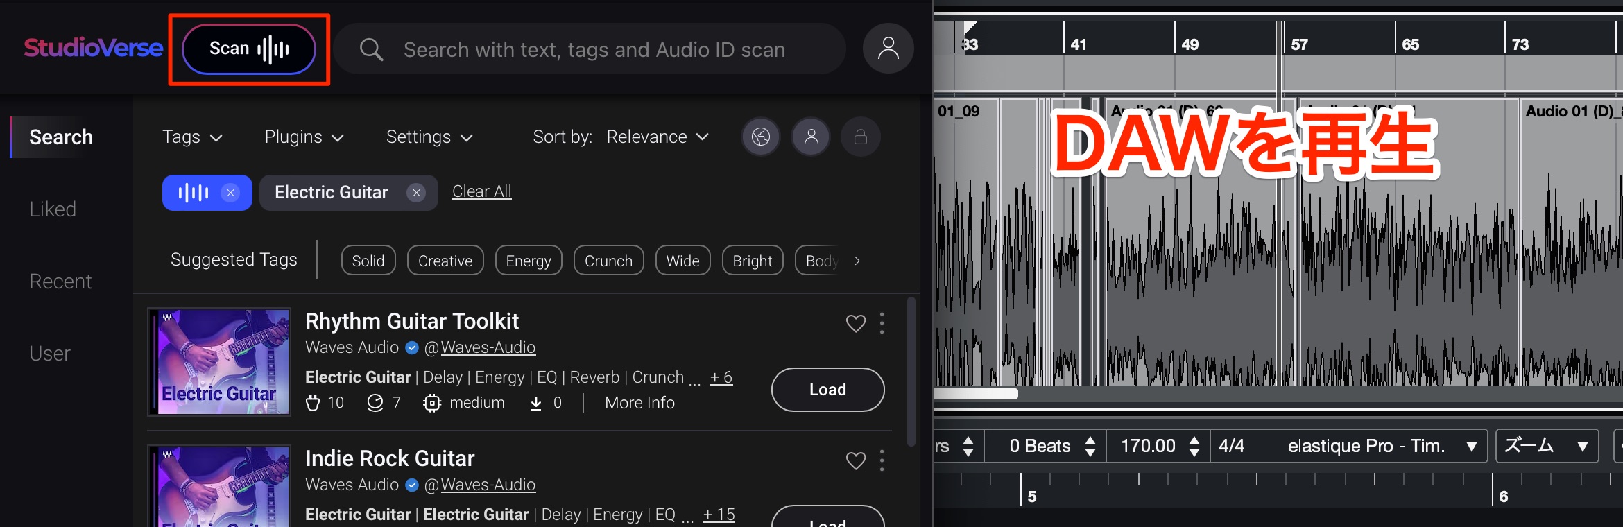Click marker 6 on the lower ruler
The width and height of the screenshot is (1623, 527).
pyautogui.click(x=1504, y=496)
